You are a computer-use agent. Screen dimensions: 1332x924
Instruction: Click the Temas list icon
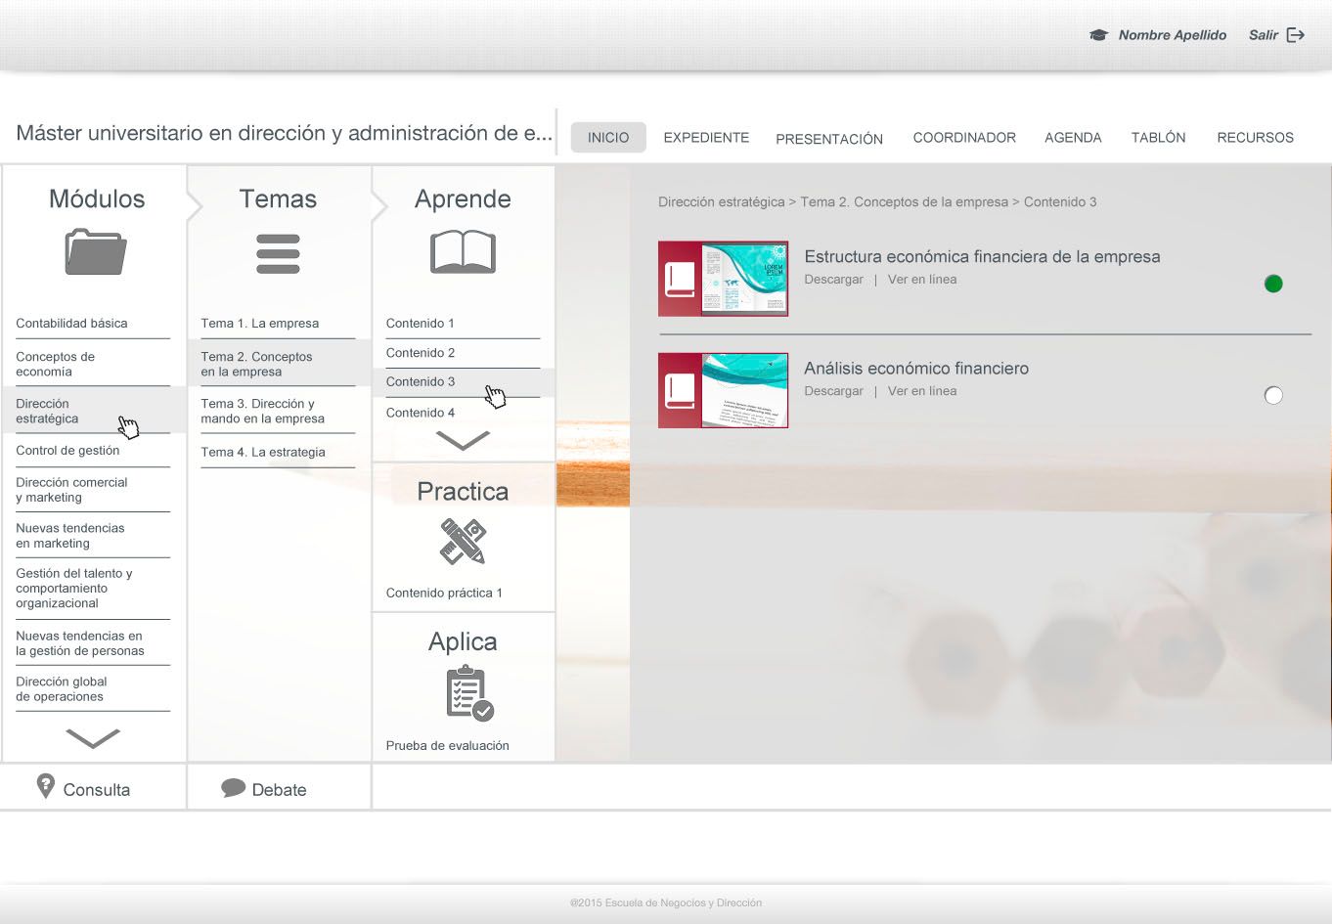(x=278, y=253)
